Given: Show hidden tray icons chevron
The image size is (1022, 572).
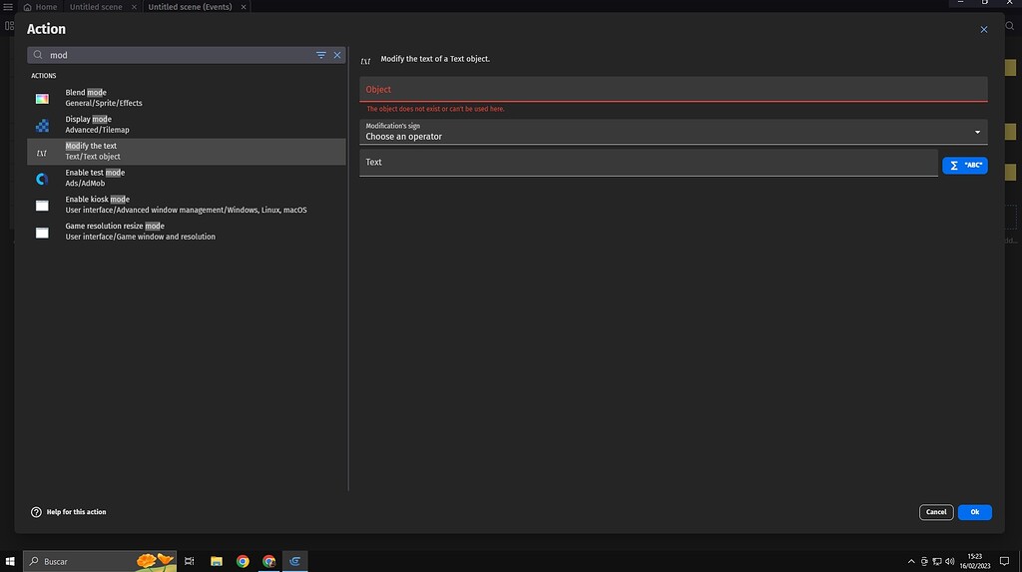Looking at the screenshot, I should (x=911, y=562).
